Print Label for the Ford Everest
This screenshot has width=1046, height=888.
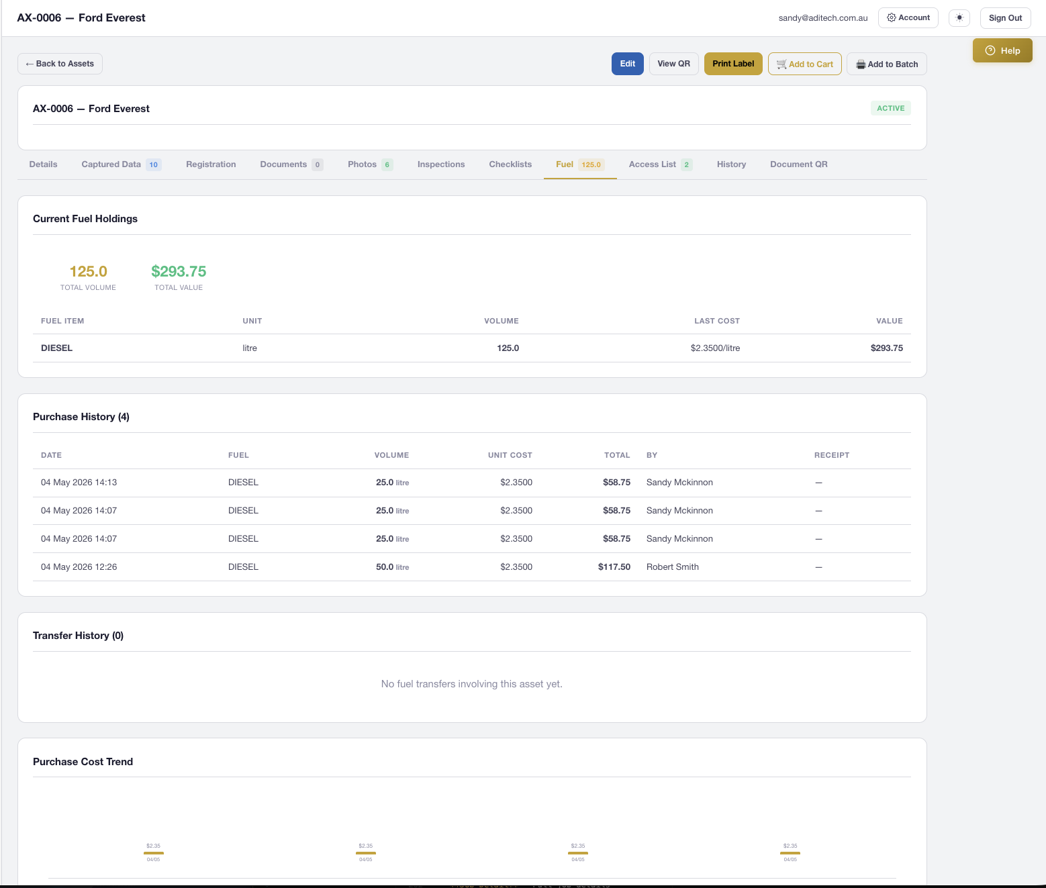pyautogui.click(x=733, y=64)
